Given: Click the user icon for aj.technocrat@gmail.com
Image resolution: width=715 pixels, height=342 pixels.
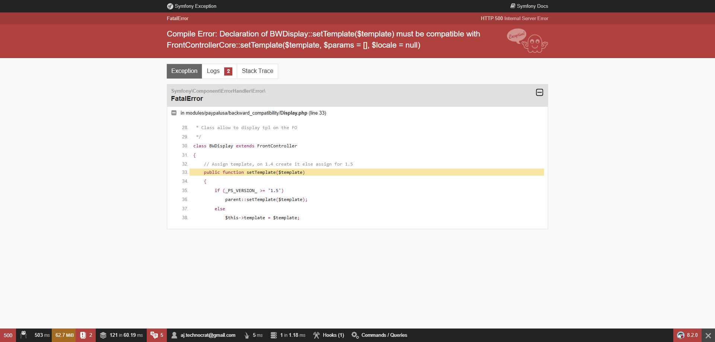Looking at the screenshot, I should click(174, 335).
